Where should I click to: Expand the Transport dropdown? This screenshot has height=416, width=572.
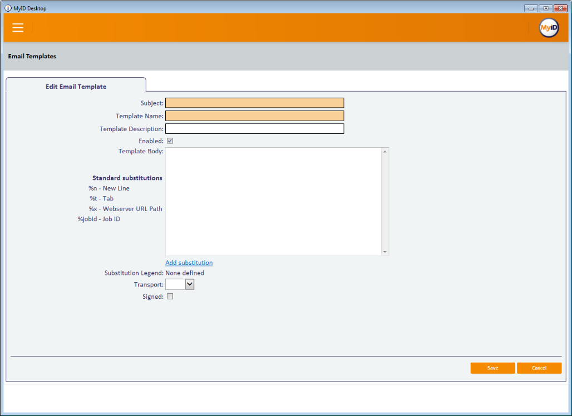(189, 284)
